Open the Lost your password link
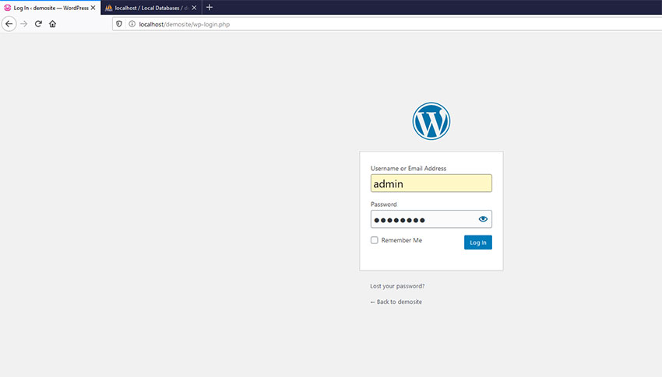The height and width of the screenshot is (377, 662). click(397, 286)
